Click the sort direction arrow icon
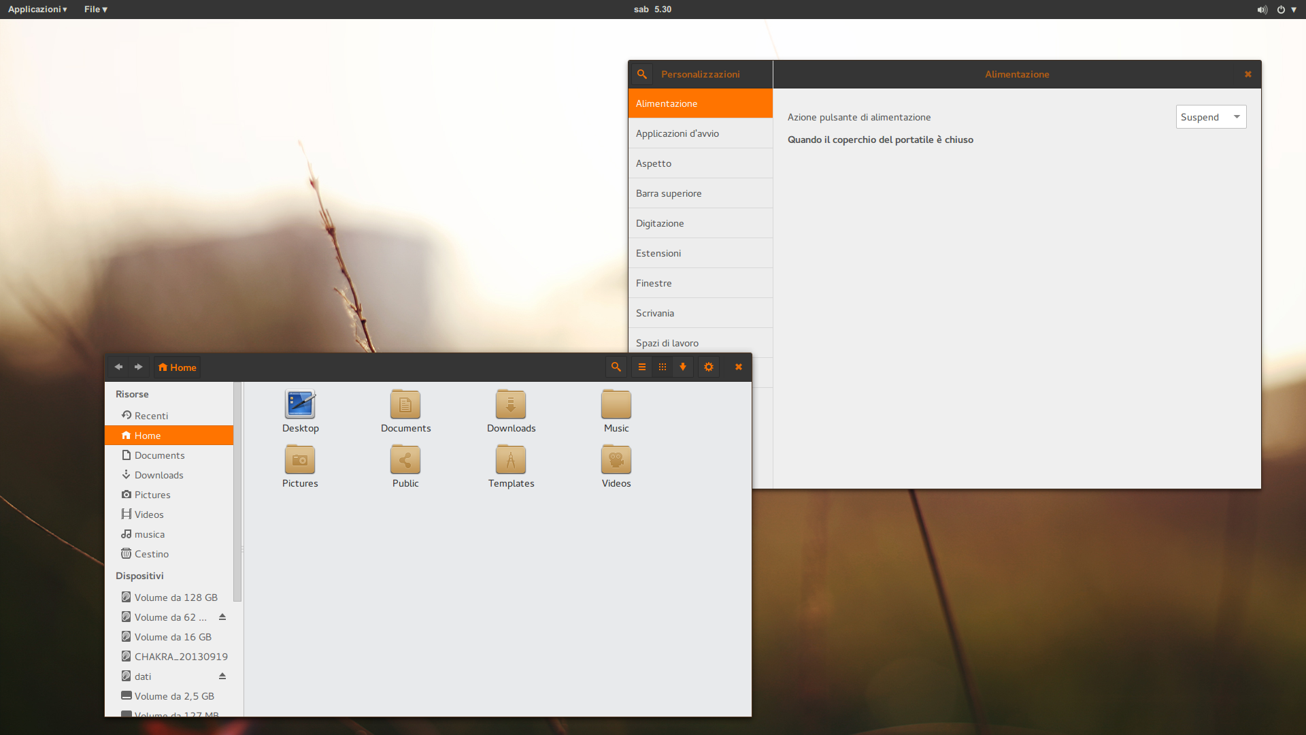The height and width of the screenshot is (735, 1306). point(683,367)
